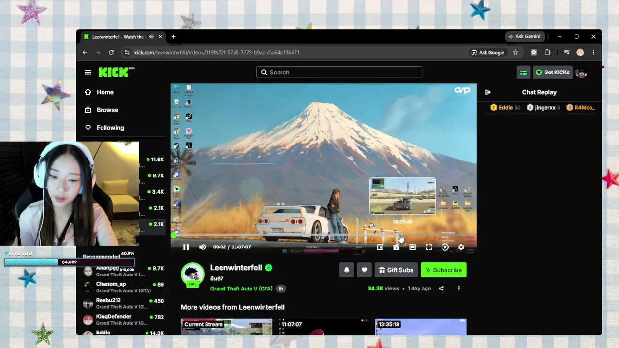619x348 pixels.
Task: Switch the player to theater mode
Action: click(413, 247)
